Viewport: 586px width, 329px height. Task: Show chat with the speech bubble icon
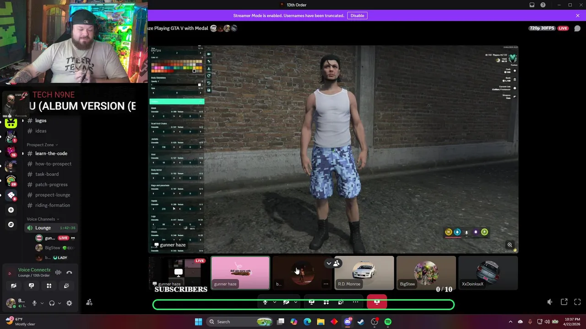[577, 28]
